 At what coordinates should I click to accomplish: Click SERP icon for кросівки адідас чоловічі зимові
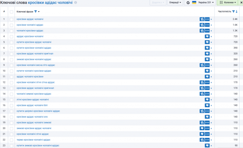click(202, 122)
